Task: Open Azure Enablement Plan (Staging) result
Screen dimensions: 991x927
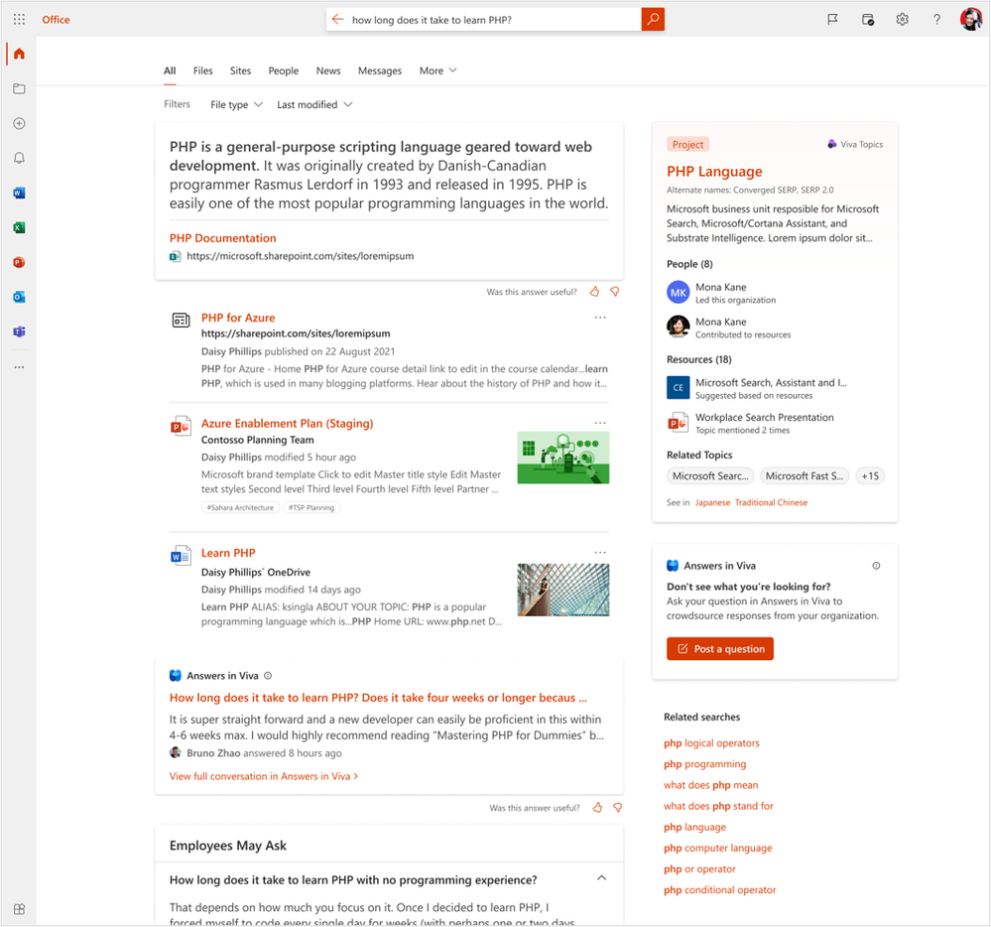Action: click(287, 423)
